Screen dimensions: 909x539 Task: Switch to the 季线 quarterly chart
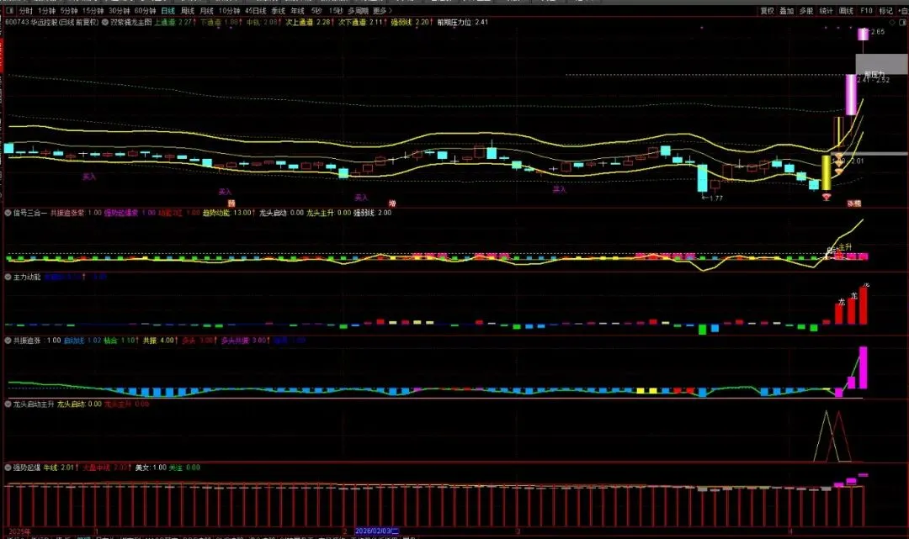[279, 11]
